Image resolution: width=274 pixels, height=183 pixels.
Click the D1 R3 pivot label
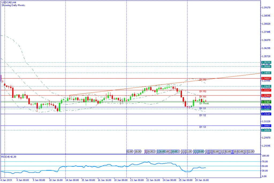(203, 80)
